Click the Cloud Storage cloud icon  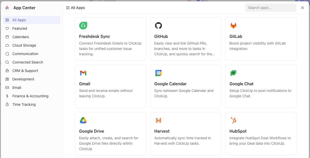point(7,45)
